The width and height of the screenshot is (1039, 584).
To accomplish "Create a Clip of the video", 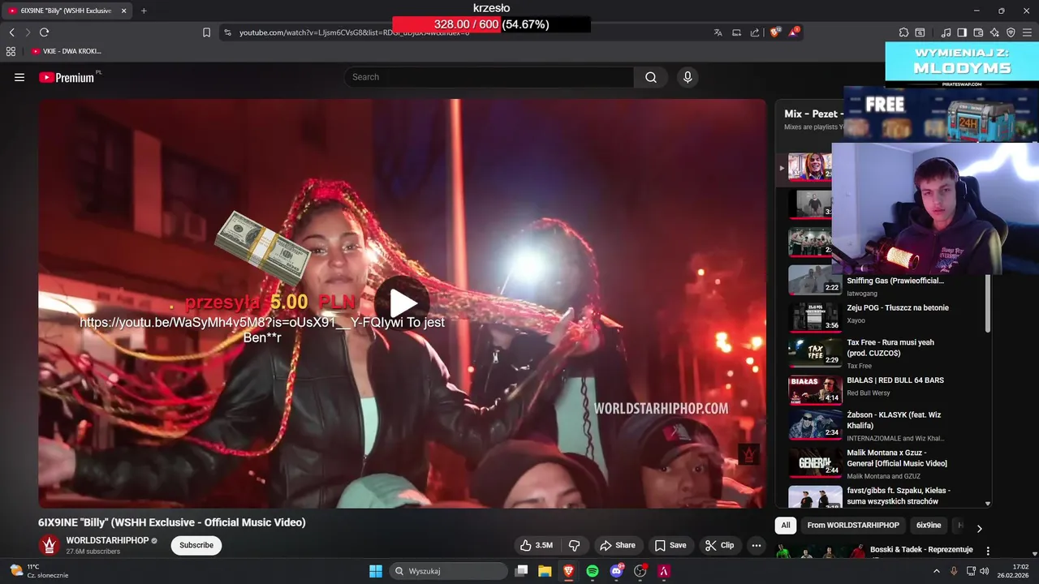I will tap(719, 545).
